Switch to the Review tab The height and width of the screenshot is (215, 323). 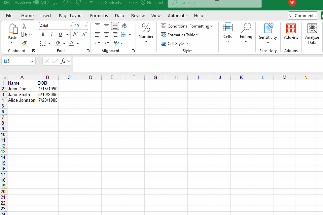tap(138, 16)
